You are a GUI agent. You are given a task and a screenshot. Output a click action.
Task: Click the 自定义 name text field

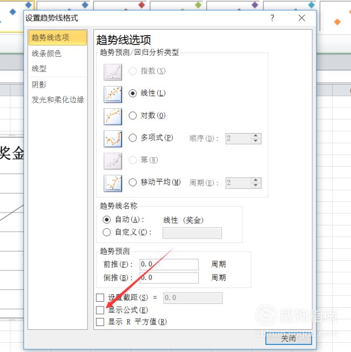point(192,233)
